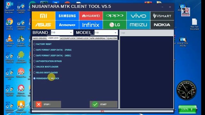This screenshot has width=205, height=115.
Task: Click the 100% battery desktop widget
Action: [188, 109]
